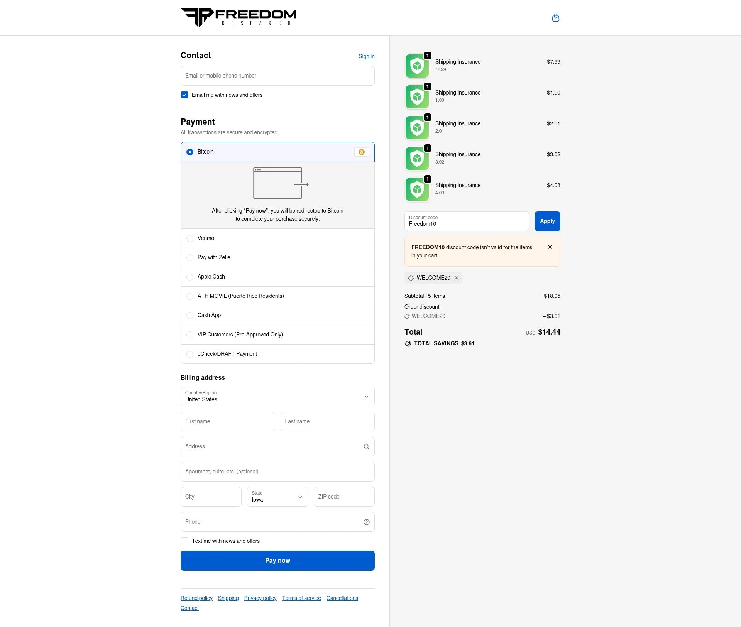Click the first Shipping Insurance thumbnail
Image resolution: width=741 pixels, height=627 pixels.
point(417,66)
